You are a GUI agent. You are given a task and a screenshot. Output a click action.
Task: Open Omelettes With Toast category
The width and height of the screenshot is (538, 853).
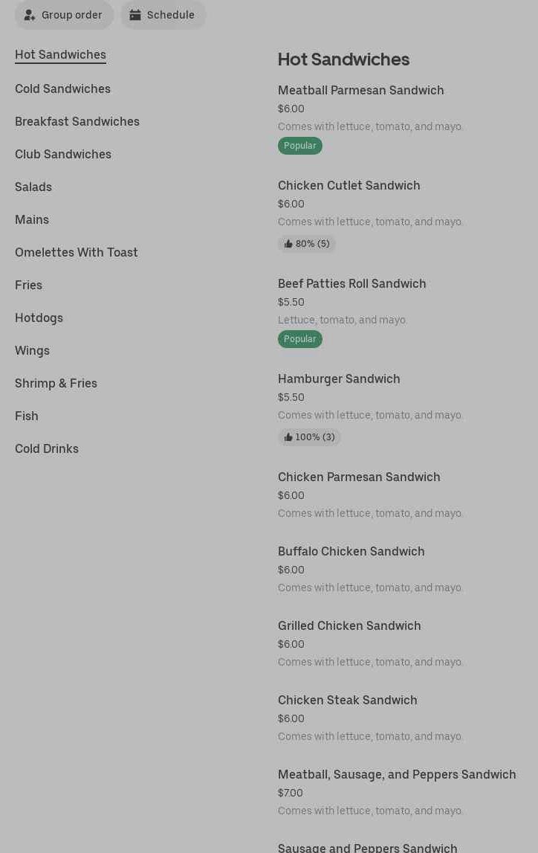pyautogui.click(x=77, y=252)
